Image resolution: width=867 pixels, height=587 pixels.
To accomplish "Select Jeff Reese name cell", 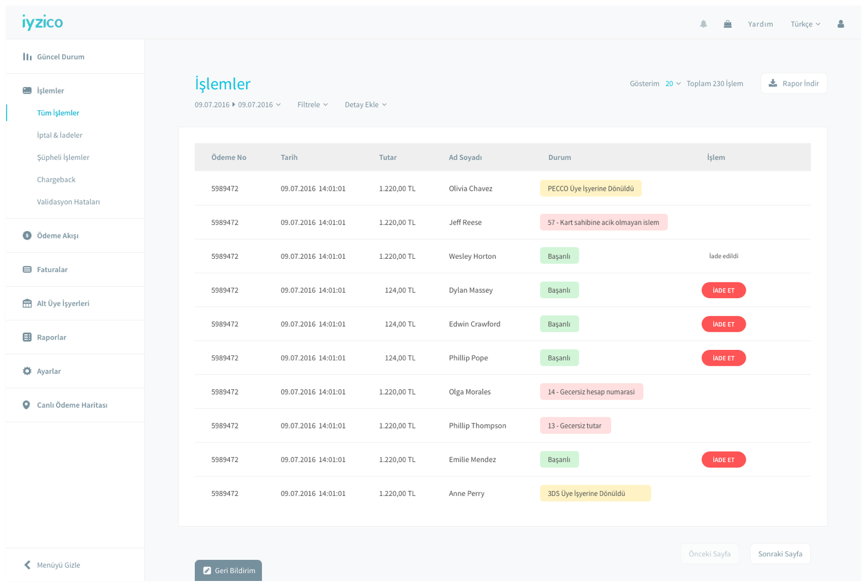I will coord(465,223).
